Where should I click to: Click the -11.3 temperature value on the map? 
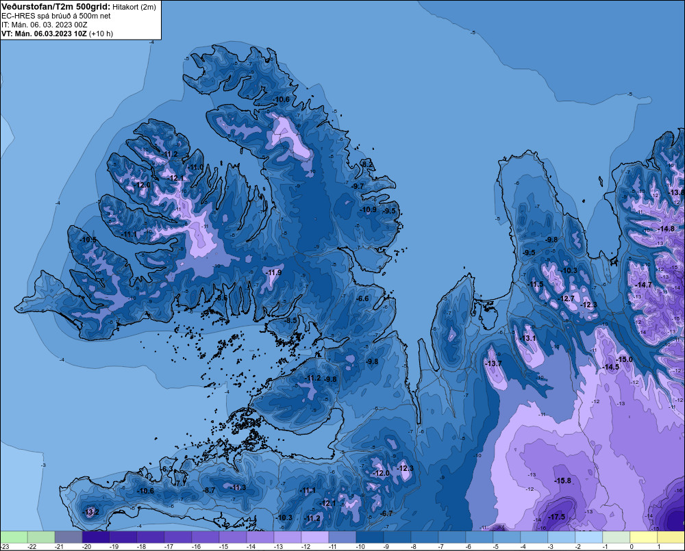pyautogui.click(x=238, y=488)
